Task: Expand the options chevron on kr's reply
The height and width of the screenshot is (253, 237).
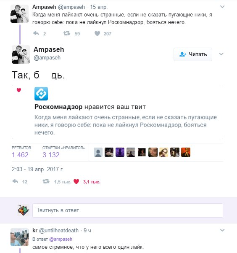Action: click(x=222, y=230)
